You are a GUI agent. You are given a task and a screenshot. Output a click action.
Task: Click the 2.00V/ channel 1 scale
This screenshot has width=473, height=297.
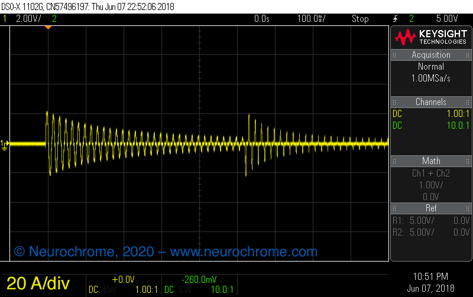click(28, 19)
